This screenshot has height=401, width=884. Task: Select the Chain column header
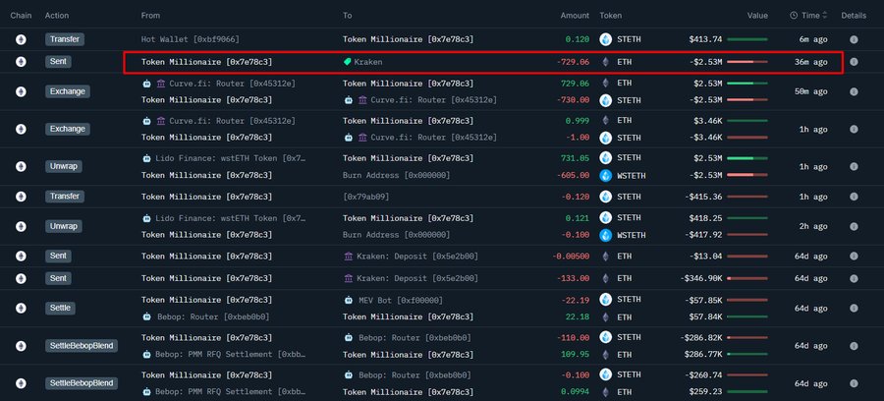[21, 16]
